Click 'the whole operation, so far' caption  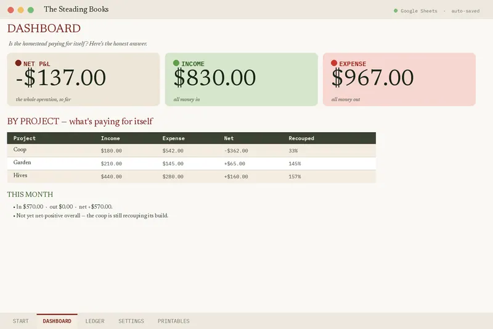click(x=43, y=99)
